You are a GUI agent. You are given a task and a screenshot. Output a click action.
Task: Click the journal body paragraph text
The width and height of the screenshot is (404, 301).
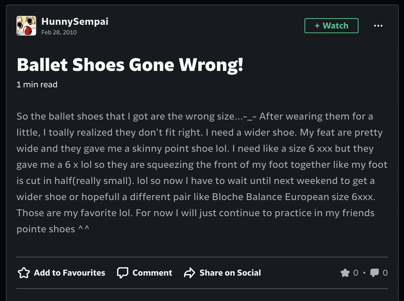202,173
